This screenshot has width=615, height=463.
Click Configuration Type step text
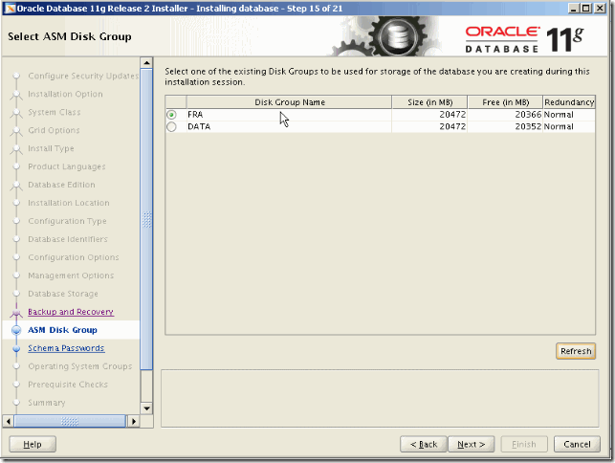[x=67, y=221]
